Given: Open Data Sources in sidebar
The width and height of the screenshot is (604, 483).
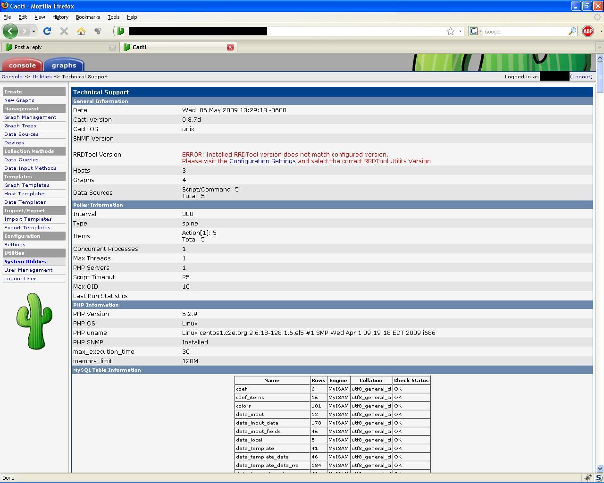Looking at the screenshot, I should pyautogui.click(x=21, y=134).
